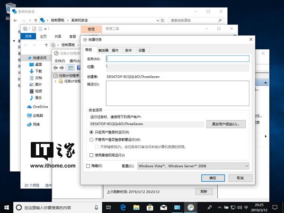This screenshot has width=284, height=213.
Task: Click the 描述(D) text area
Action: tap(177, 93)
